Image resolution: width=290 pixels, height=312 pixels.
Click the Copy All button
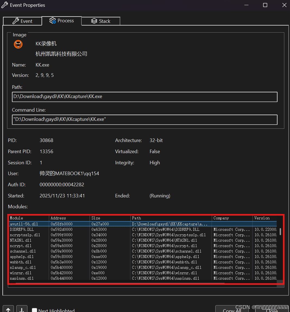coord(232,309)
